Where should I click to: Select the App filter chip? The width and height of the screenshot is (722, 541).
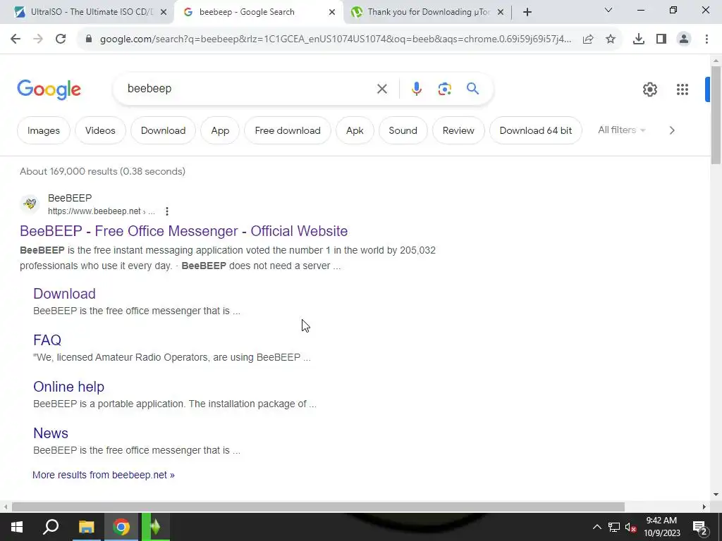tap(220, 130)
